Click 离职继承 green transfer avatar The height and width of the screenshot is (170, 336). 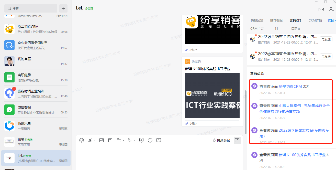click(x=9, y=77)
